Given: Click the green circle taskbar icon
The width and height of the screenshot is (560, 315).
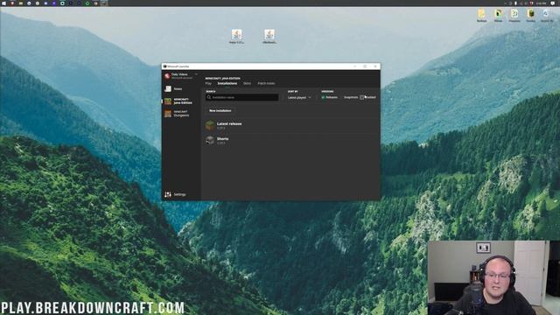Looking at the screenshot, I should [x=87, y=3].
